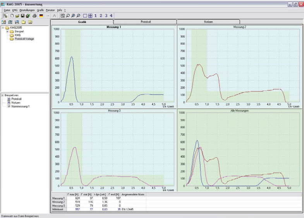Viewport: 304px width, 218px height.
Task: Show measurement 3 via toolbar number 3
Action: (x=106, y=16)
